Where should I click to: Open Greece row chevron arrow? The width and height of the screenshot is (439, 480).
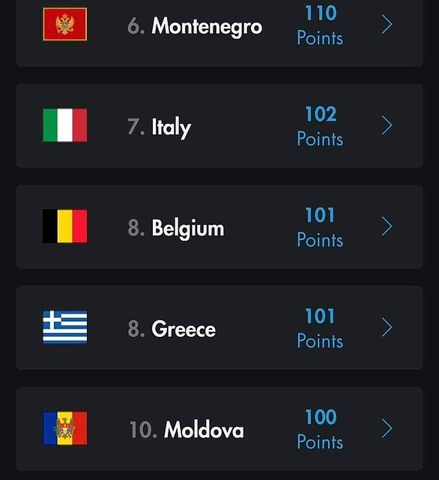[387, 327]
